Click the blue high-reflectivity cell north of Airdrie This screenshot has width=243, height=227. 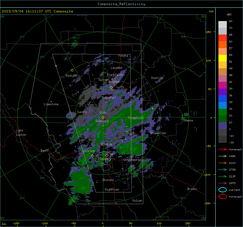[x=98, y=134]
